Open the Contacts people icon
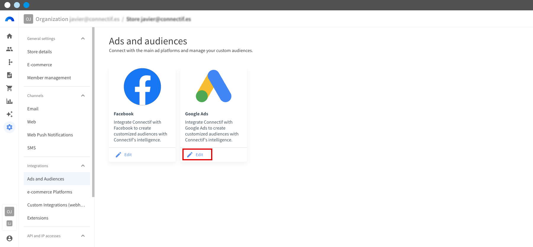This screenshot has height=247, width=533. (x=9, y=49)
